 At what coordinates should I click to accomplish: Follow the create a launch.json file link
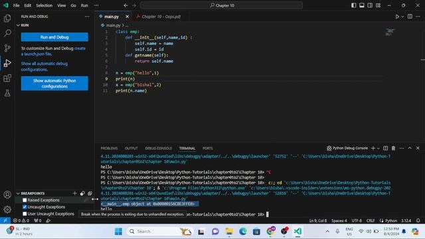[x=53, y=51]
